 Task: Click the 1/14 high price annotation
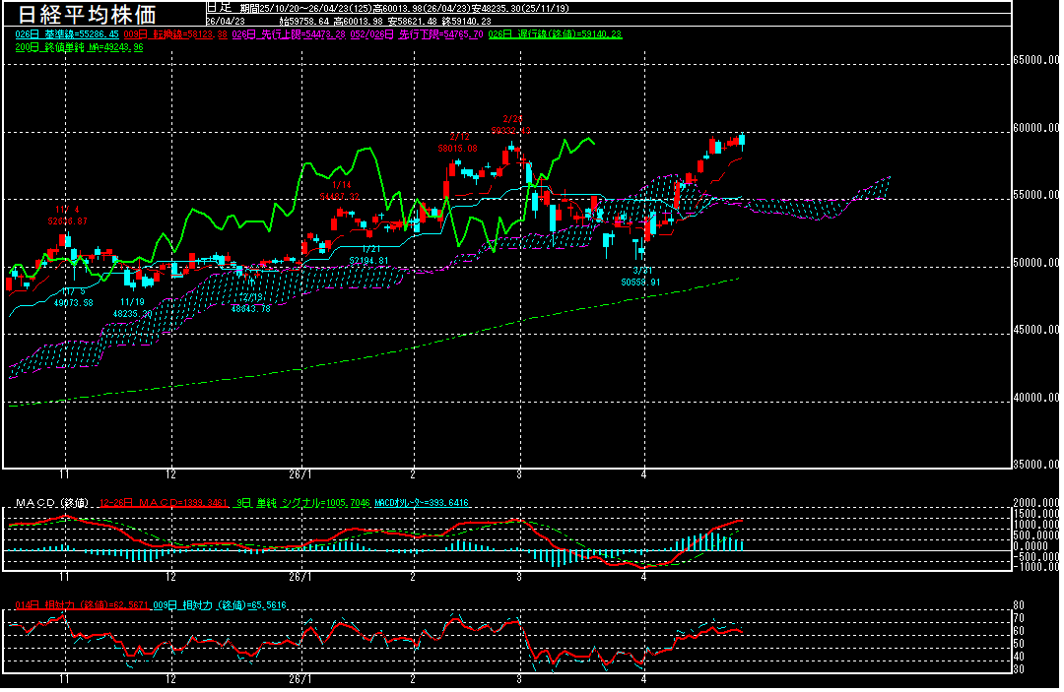click(x=340, y=191)
